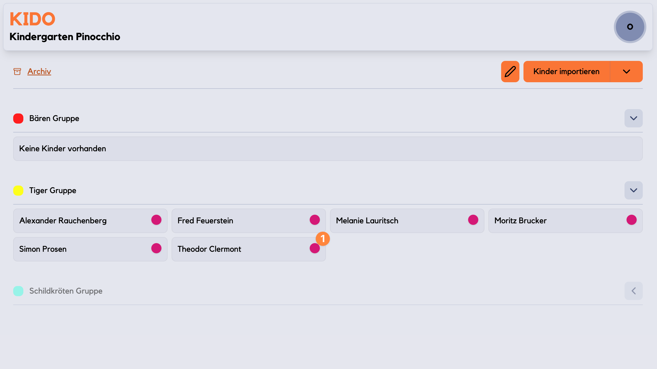Open the user avatar profile circle

(x=630, y=27)
